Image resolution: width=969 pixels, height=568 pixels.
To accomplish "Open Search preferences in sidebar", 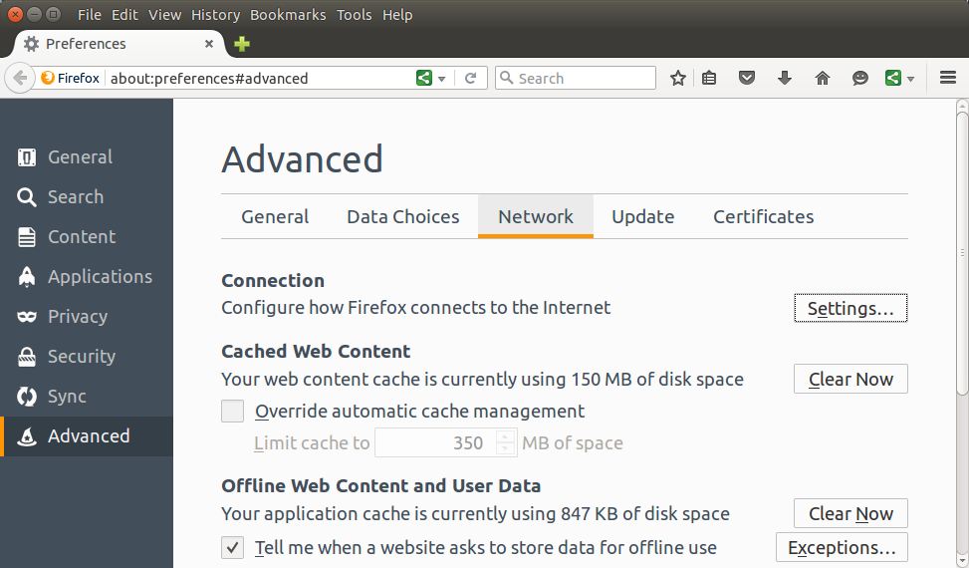I will [87, 197].
